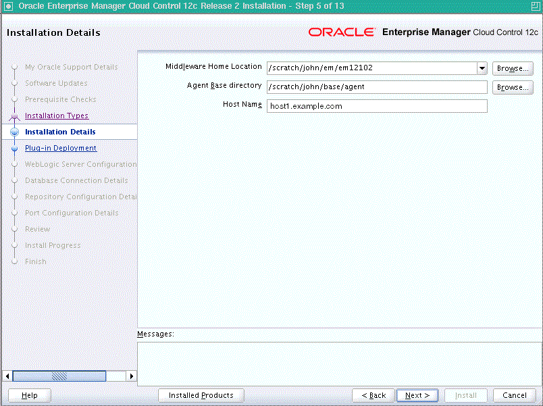Viewport: 543px width, 406px height.
Task: Click the disabled Install button
Action: [466, 395]
